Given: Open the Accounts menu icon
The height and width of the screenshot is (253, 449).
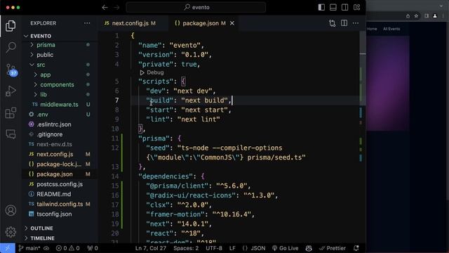Looking at the screenshot, I should [11, 211].
